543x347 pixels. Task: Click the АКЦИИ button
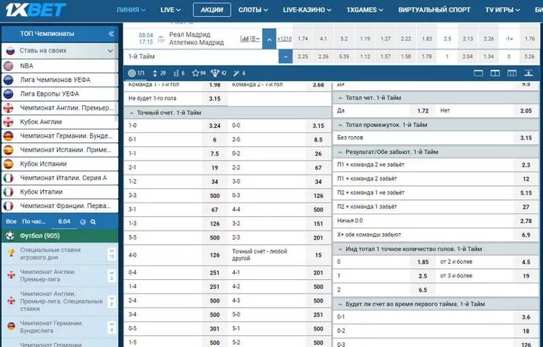212,10
